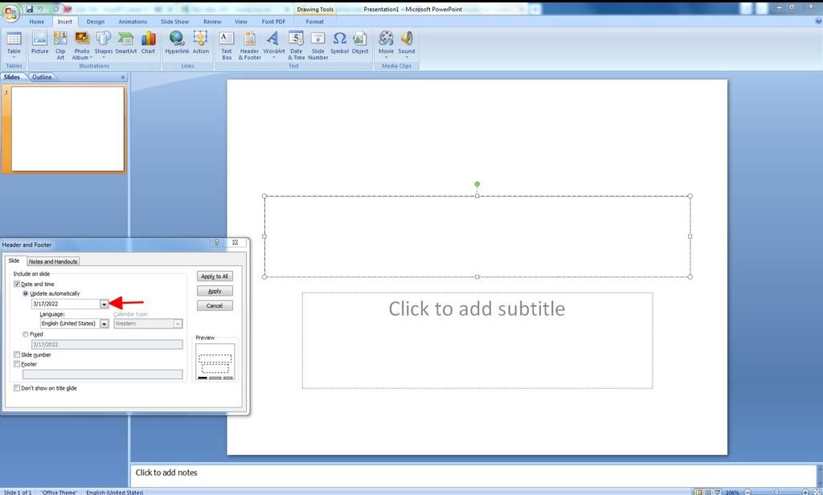The height and width of the screenshot is (495, 823).
Task: Switch to Notes and Handouts tab in dialog
Action: click(x=53, y=261)
